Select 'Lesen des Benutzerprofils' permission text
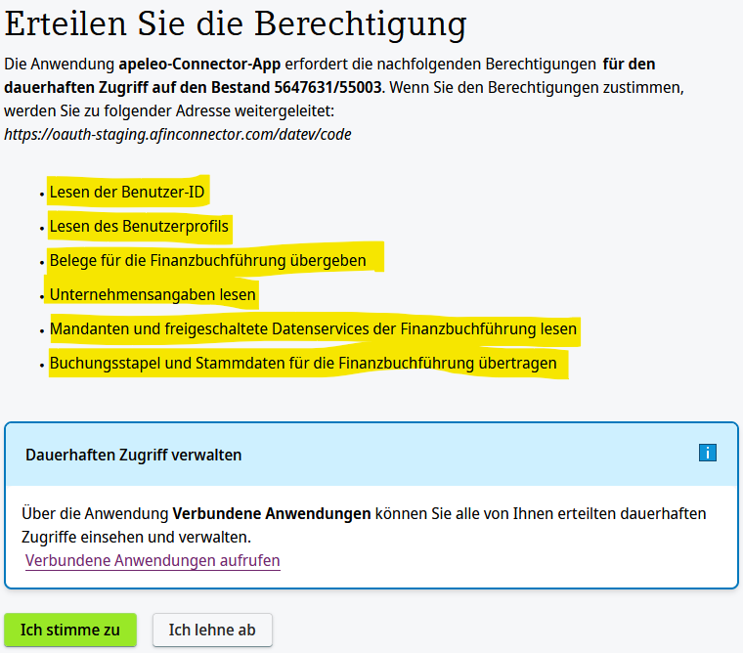743x653 pixels. [x=139, y=227]
